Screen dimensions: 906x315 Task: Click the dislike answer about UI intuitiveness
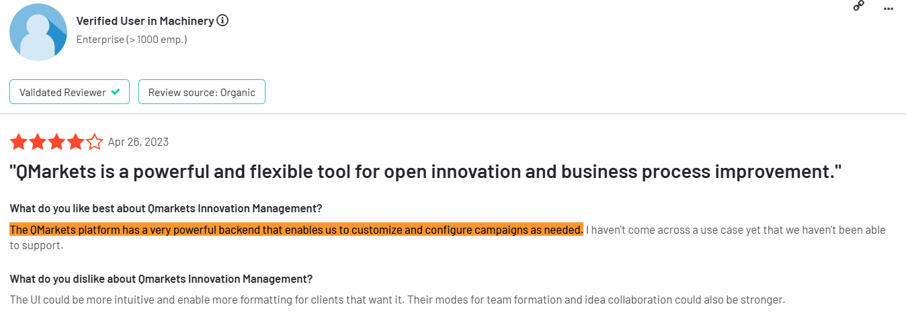pyautogui.click(x=397, y=299)
